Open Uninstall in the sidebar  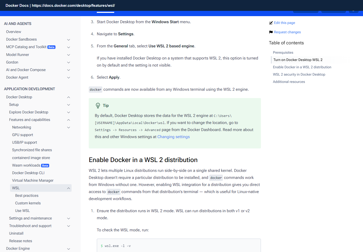tap(16, 233)
